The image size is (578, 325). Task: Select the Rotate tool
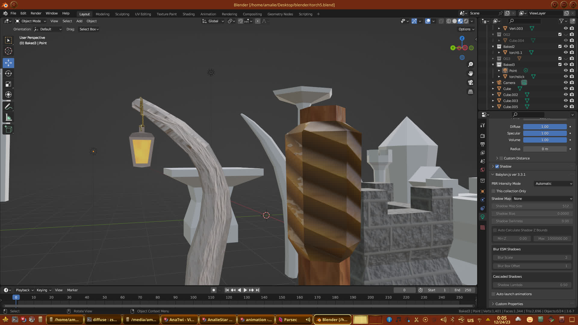point(8,73)
